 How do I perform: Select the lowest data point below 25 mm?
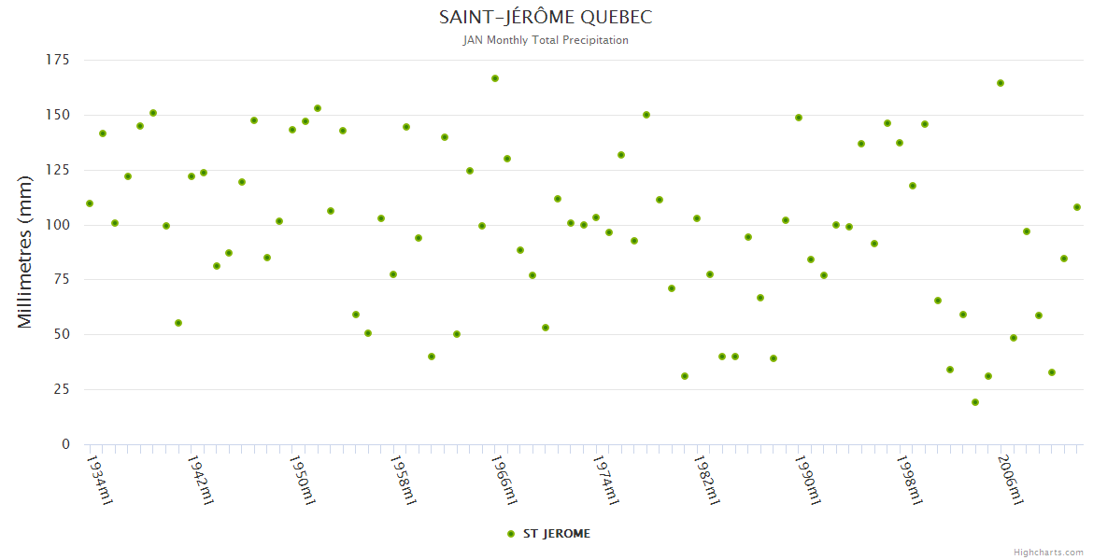tap(975, 402)
